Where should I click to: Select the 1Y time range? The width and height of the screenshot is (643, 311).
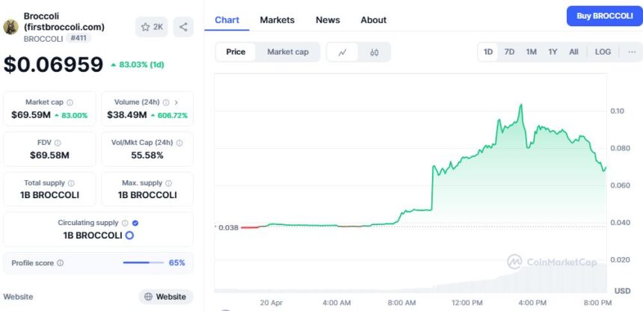(553, 52)
